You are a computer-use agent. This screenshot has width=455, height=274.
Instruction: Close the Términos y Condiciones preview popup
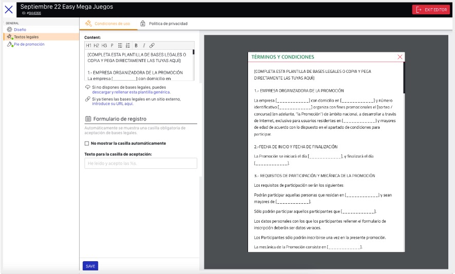pos(400,57)
